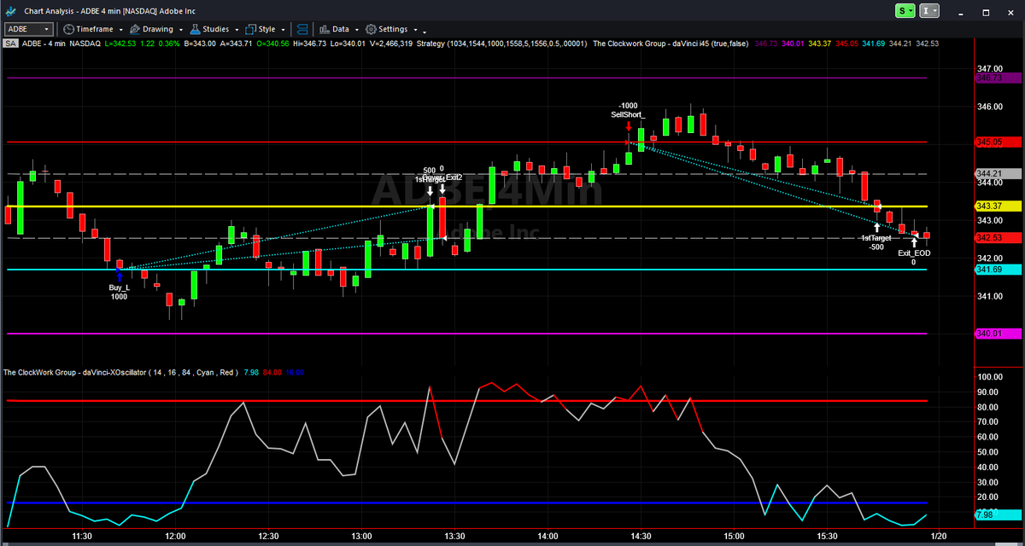
Task: Select the Strategy (1034,1544,...) status label
Action: 501,43
